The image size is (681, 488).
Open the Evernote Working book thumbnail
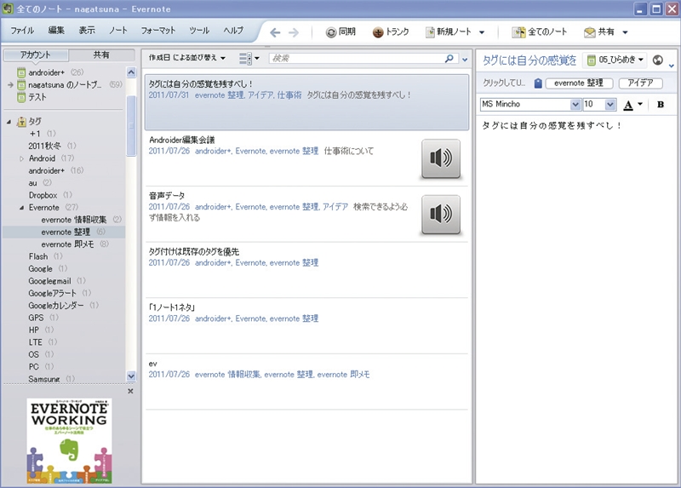(x=70, y=441)
